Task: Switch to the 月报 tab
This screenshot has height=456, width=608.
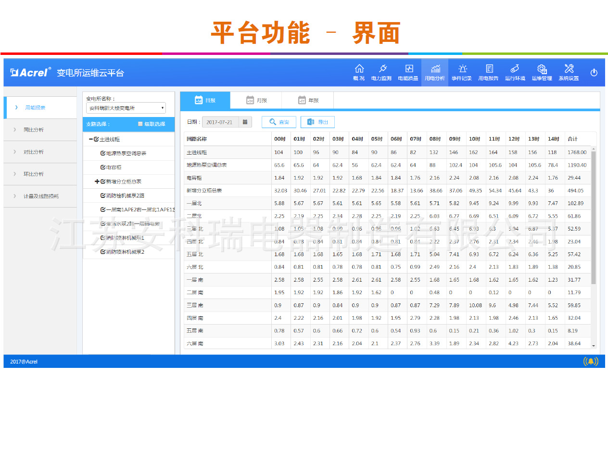Action: point(256,100)
